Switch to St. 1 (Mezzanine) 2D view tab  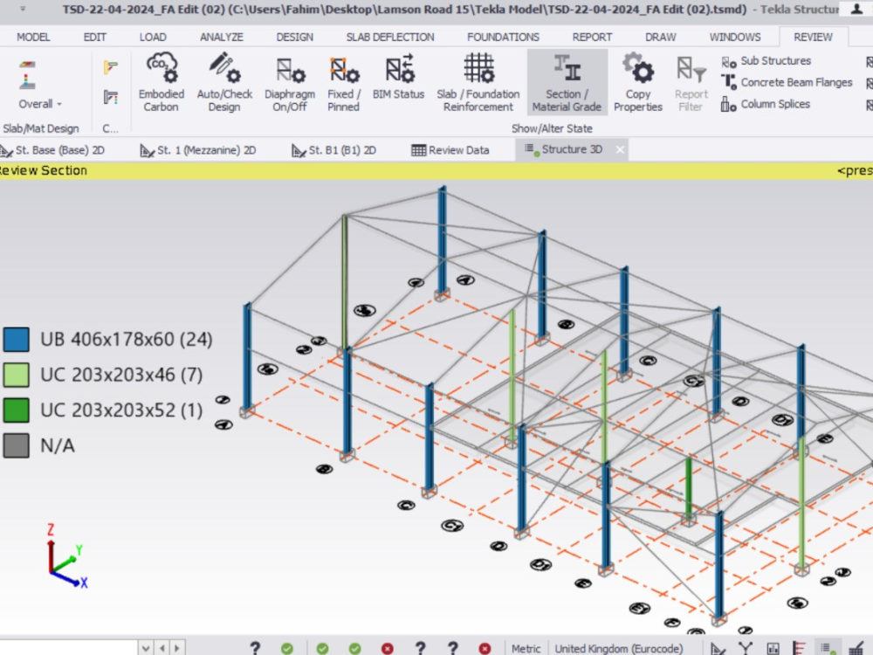(x=198, y=150)
